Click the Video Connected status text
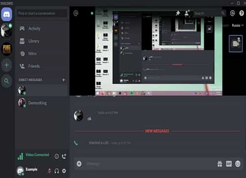 tap(37, 154)
